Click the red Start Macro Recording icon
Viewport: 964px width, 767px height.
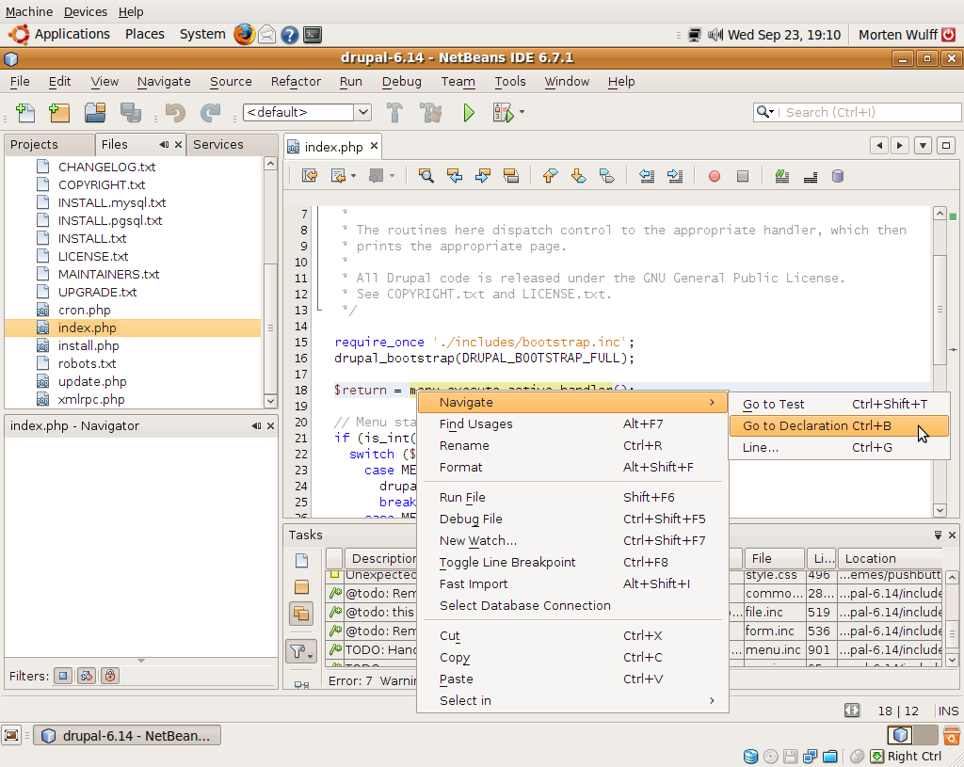coord(714,176)
